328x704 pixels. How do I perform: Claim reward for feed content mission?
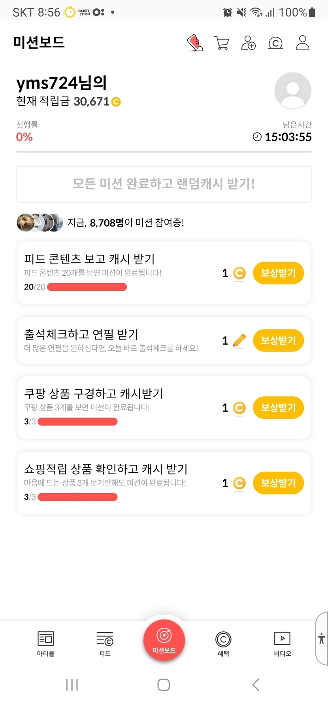click(x=278, y=273)
